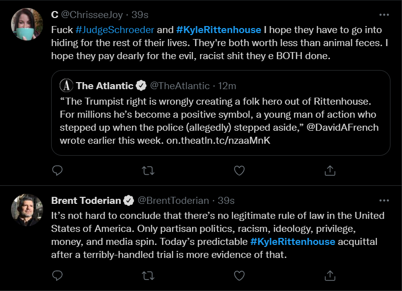The width and height of the screenshot is (402, 291).
Task: Open Brent Toderian's profile picture
Action: (27, 209)
